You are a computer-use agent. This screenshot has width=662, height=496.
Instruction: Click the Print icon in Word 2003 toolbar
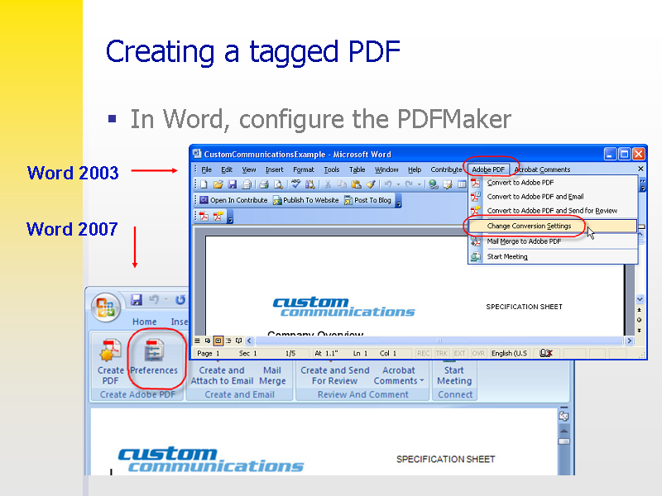pyautogui.click(x=264, y=184)
